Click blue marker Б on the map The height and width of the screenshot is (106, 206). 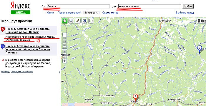click(x=200, y=49)
